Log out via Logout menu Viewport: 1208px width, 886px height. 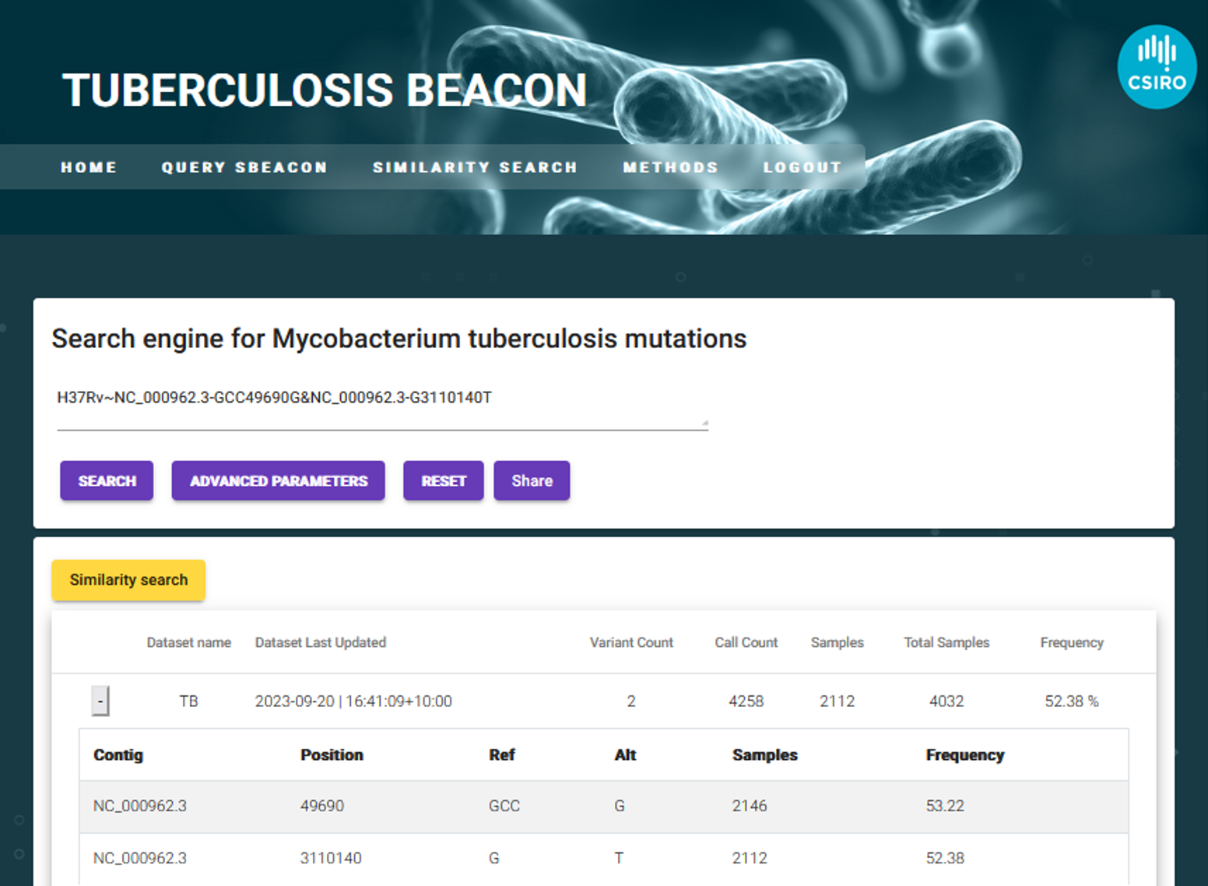802,167
